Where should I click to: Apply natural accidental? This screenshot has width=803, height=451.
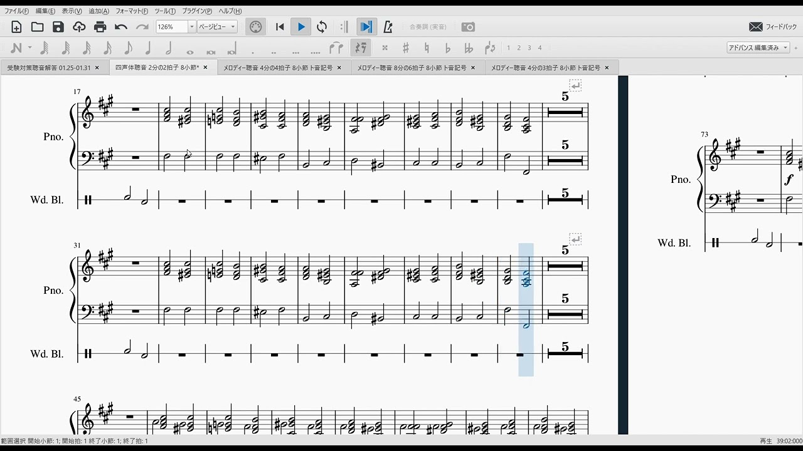[x=427, y=48]
